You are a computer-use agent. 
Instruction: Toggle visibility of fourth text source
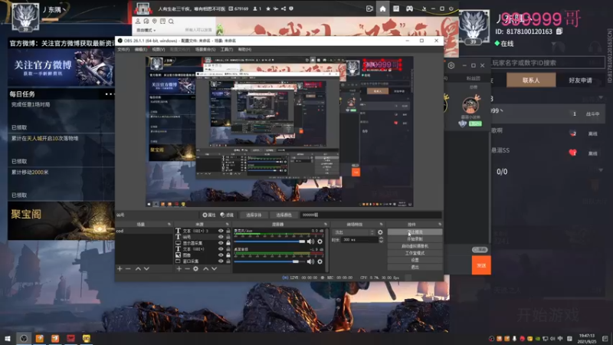pos(221,248)
